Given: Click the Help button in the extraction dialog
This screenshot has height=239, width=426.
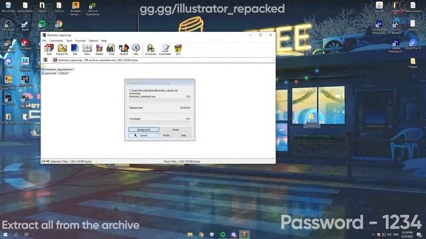Looking at the screenshot, I should 184,135.
